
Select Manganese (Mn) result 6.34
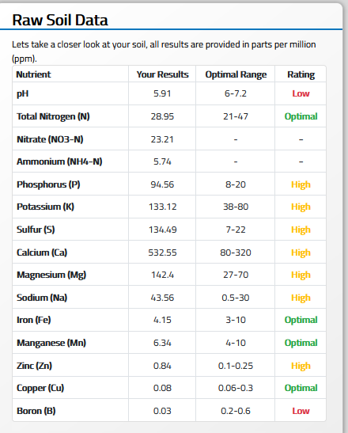162,343
